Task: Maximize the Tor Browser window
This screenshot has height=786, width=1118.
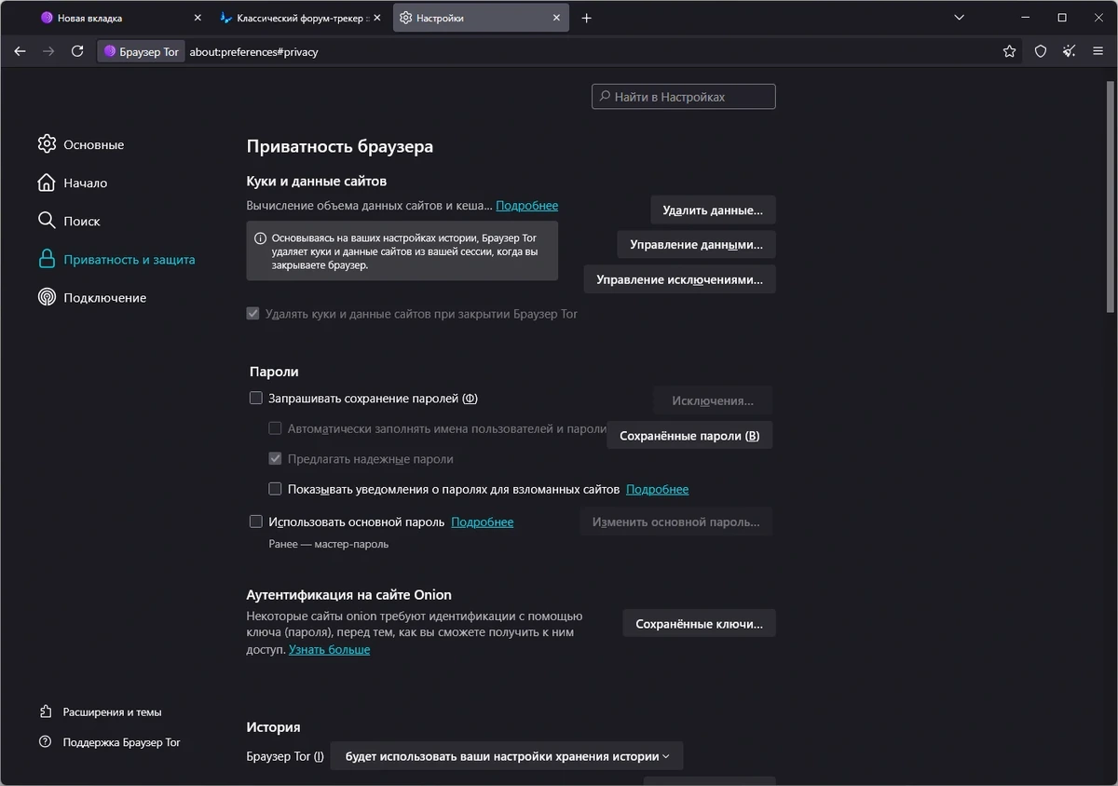Action: (1062, 18)
